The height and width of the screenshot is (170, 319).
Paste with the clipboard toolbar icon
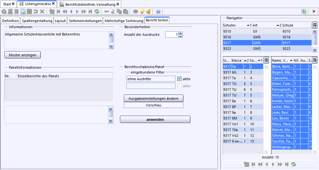coord(126,12)
